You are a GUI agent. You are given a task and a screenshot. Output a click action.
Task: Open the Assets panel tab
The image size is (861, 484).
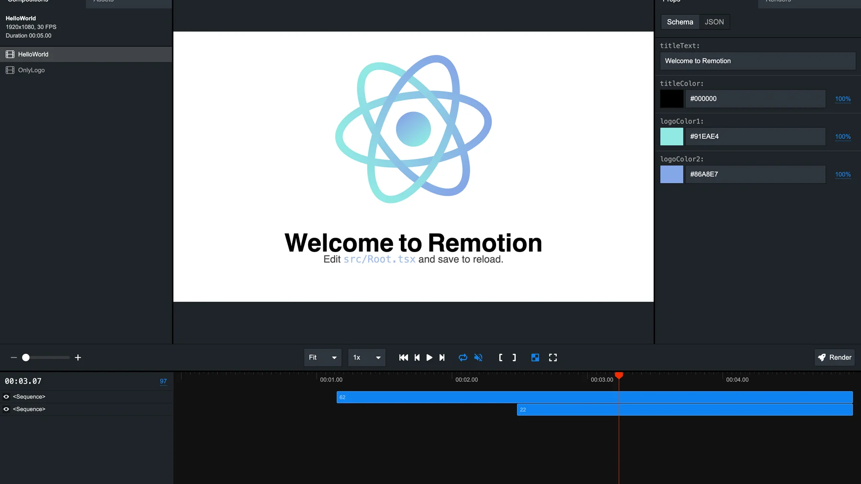tap(103, 2)
